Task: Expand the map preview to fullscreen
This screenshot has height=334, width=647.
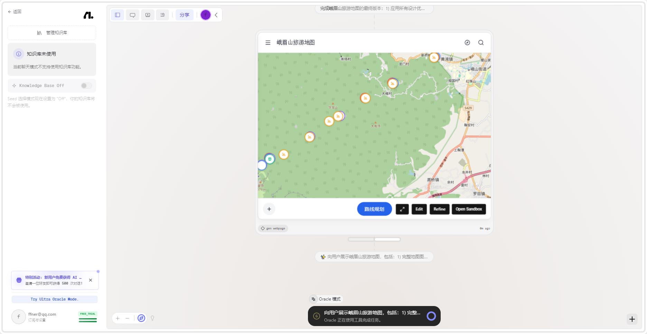Action: [402, 209]
